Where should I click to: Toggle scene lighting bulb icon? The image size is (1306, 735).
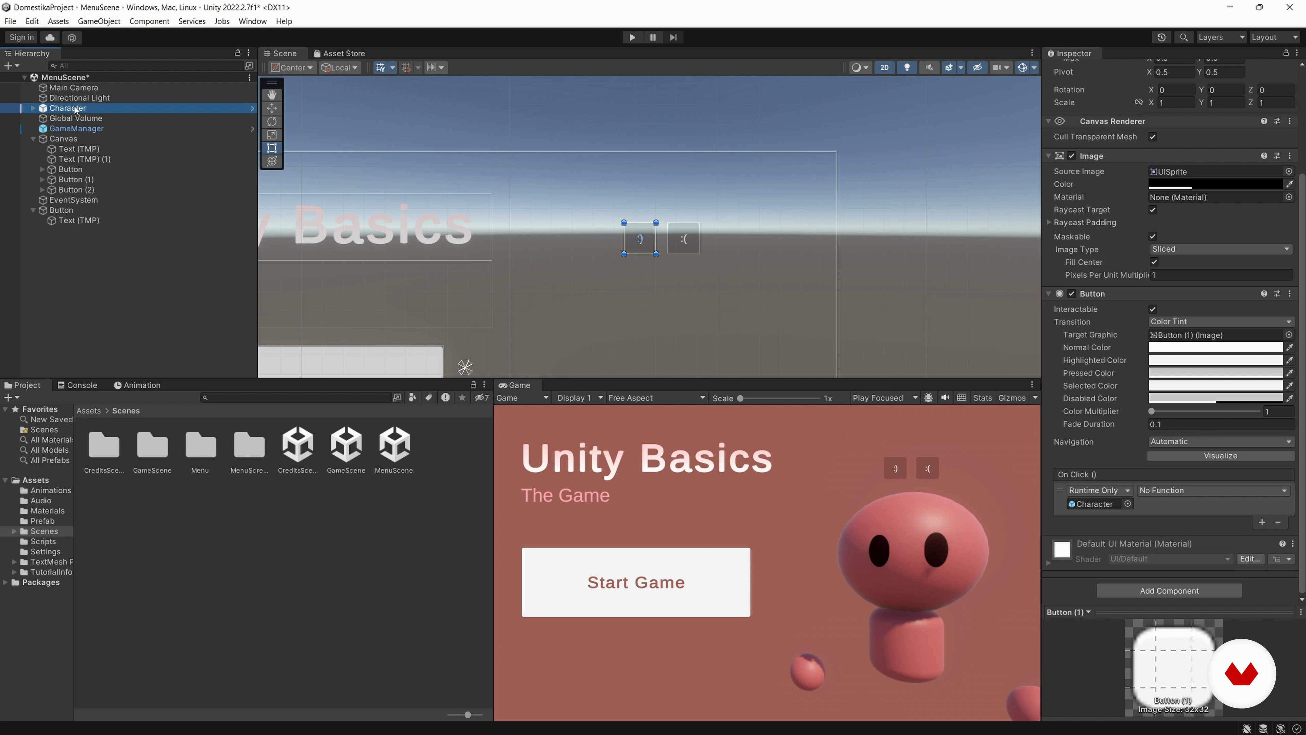tap(907, 67)
